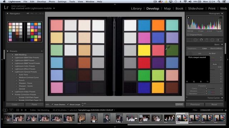
Task: Select Color treatment
Action: (x=204, y=48)
